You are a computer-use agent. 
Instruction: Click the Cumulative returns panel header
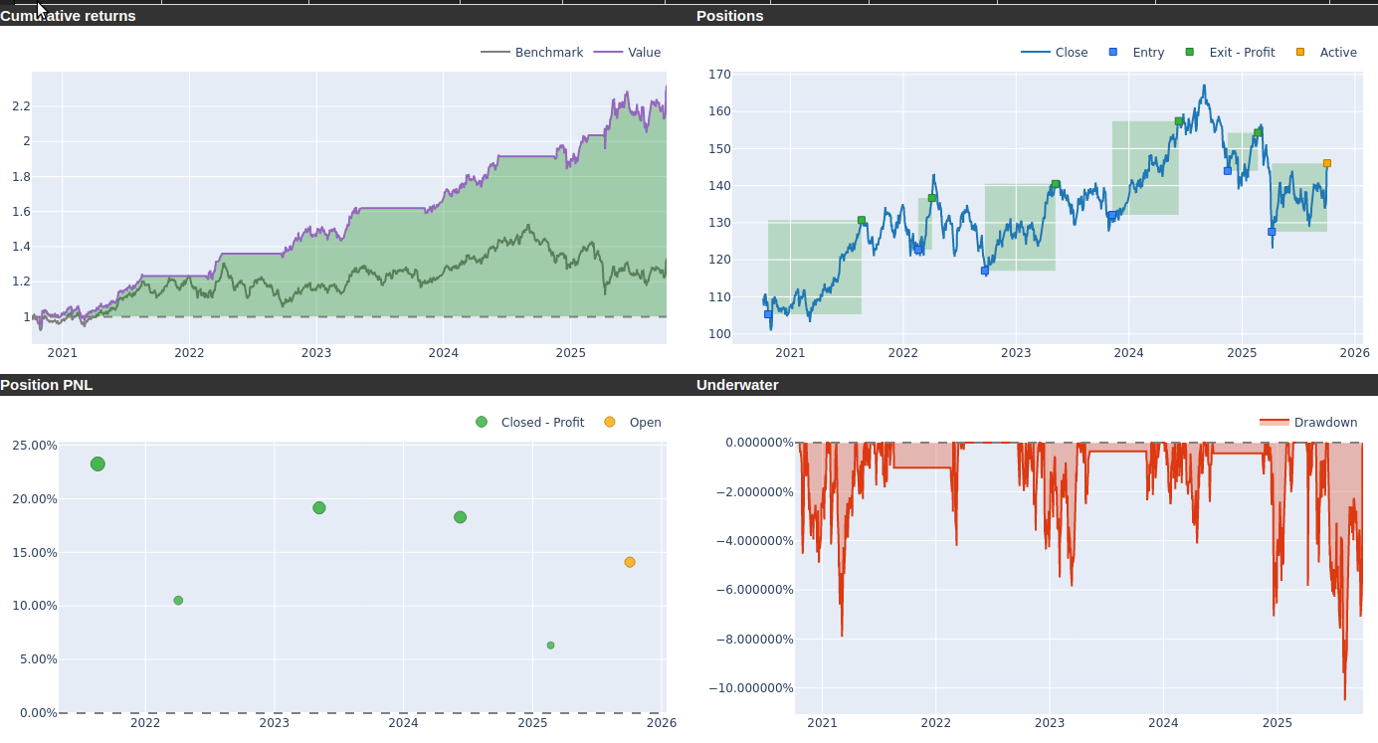[x=68, y=16]
